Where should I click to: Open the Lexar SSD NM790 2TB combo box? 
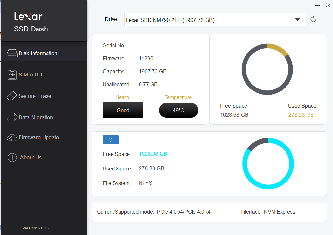215,20
